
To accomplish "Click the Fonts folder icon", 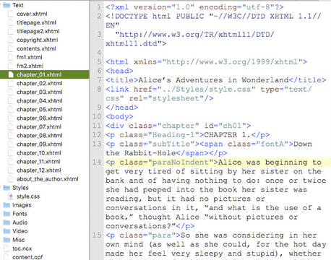I will (x=7, y=214).
